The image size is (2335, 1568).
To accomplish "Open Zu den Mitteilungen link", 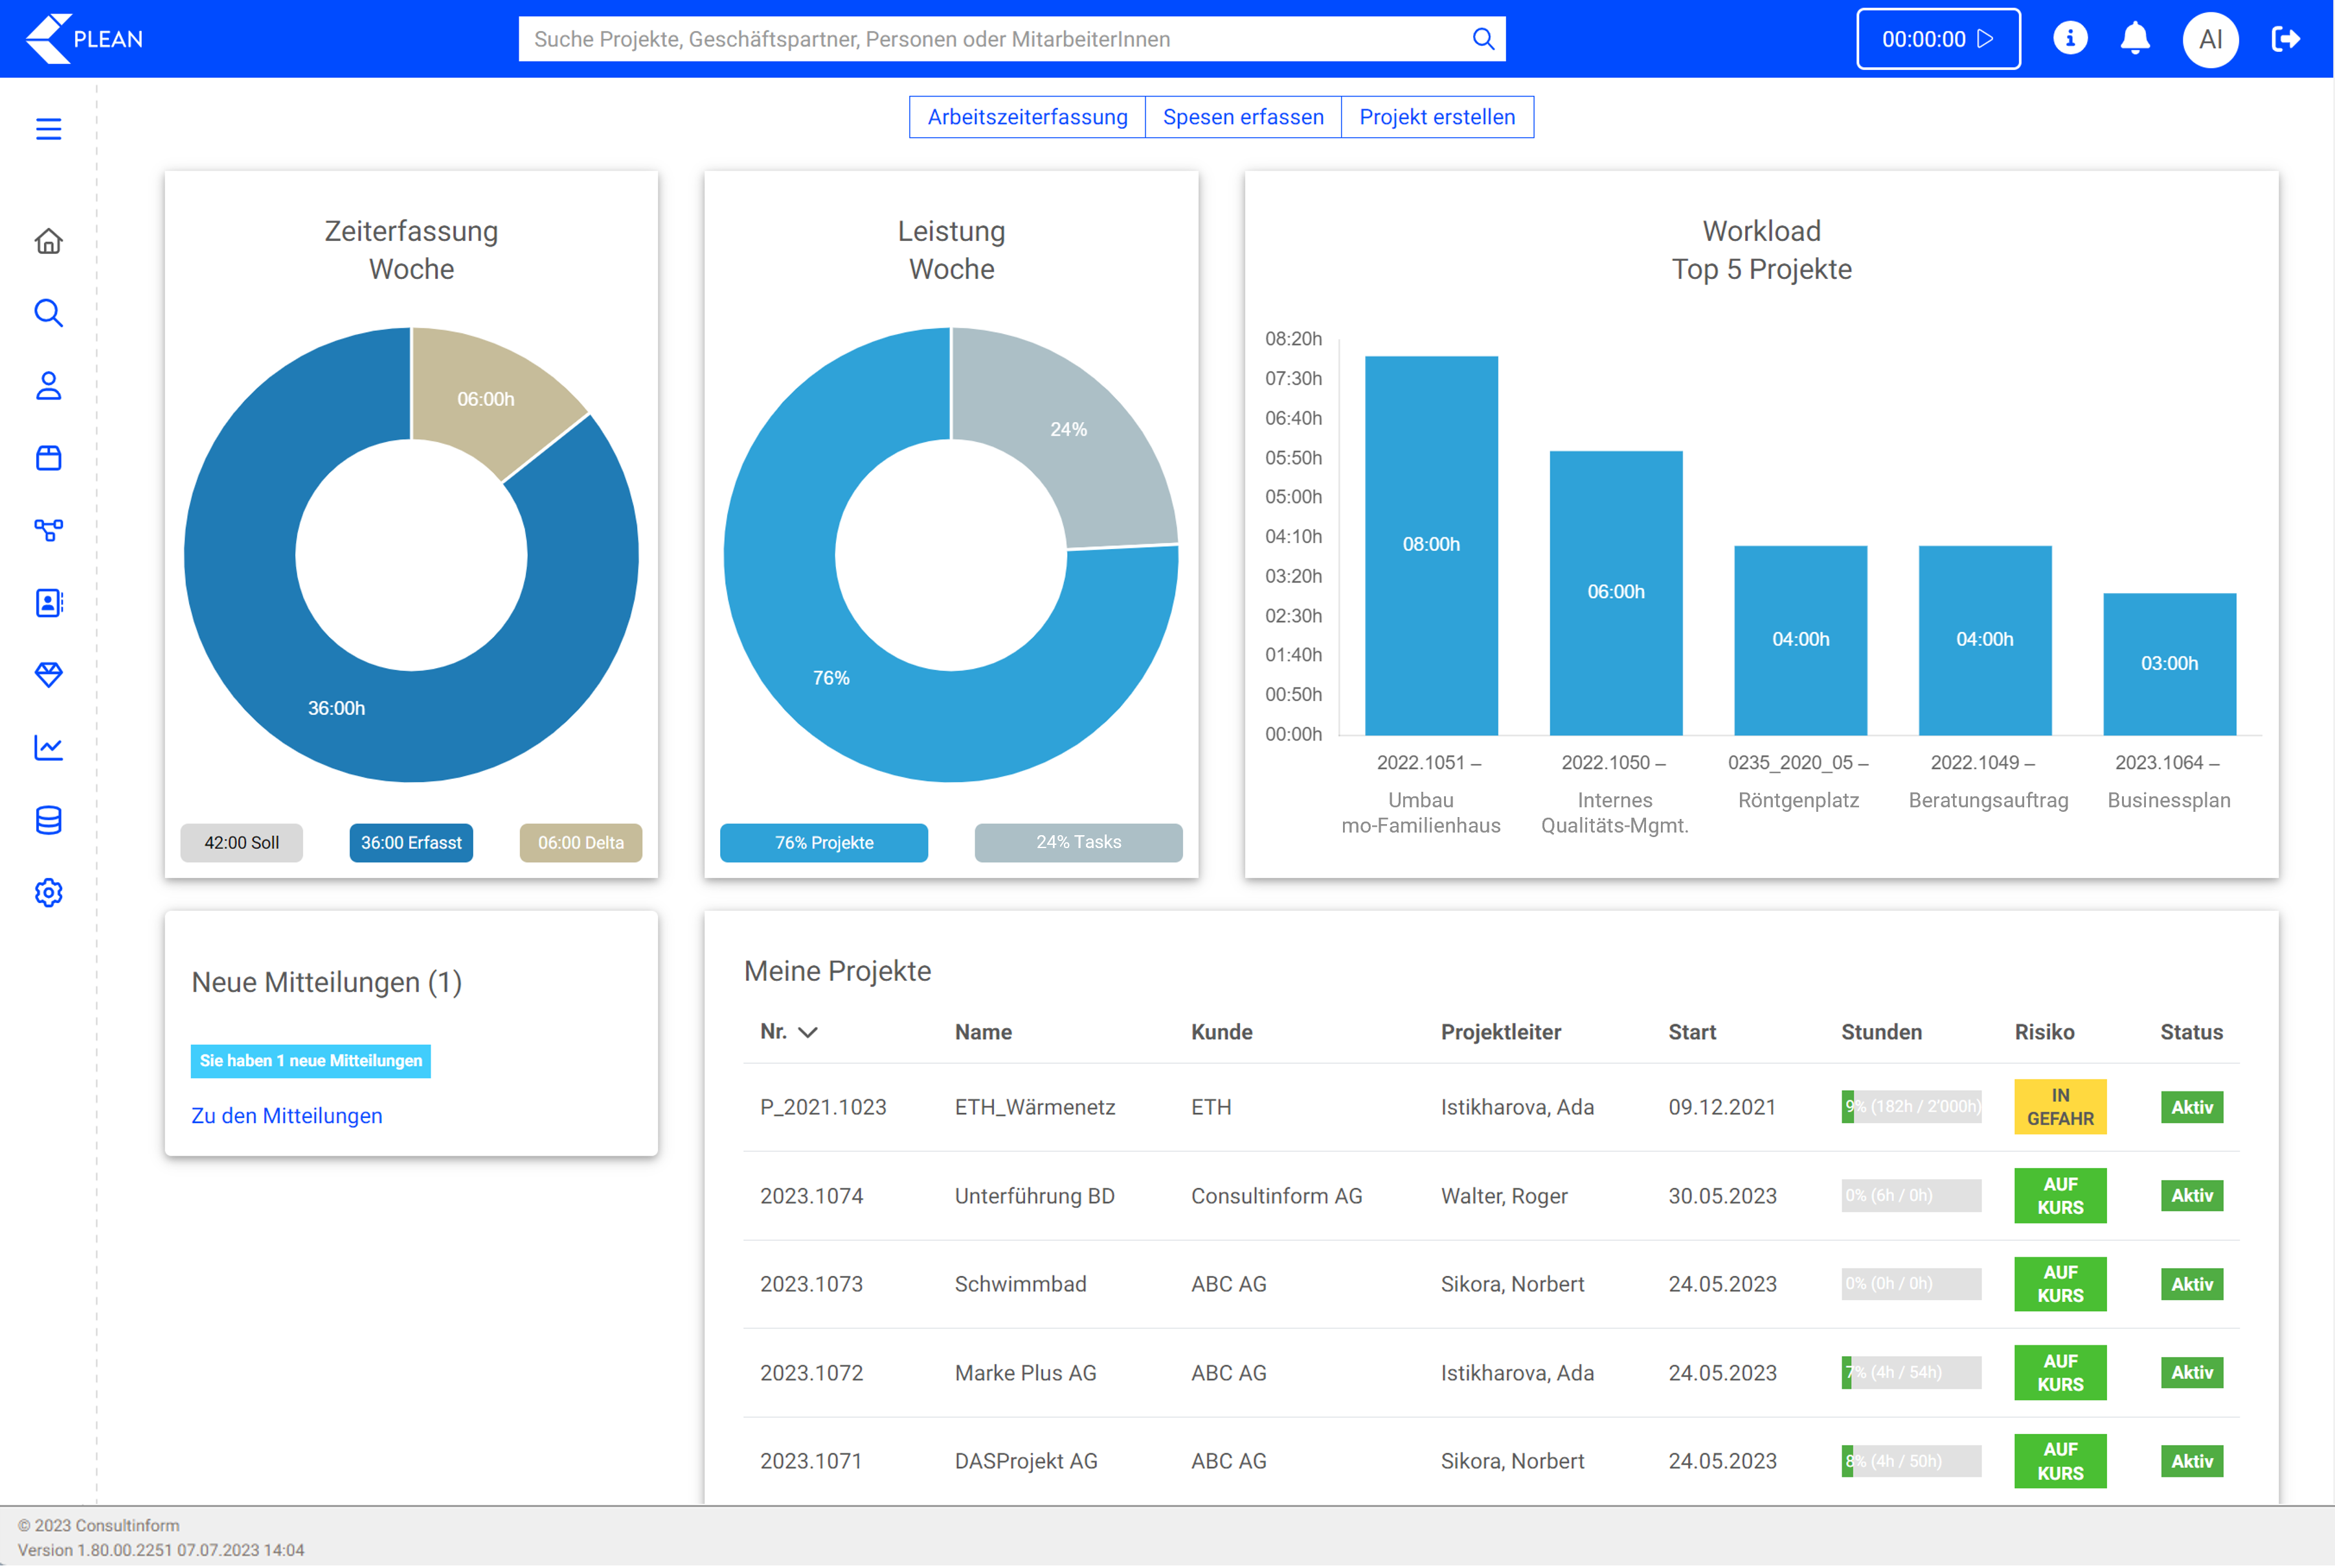I will [x=286, y=1115].
